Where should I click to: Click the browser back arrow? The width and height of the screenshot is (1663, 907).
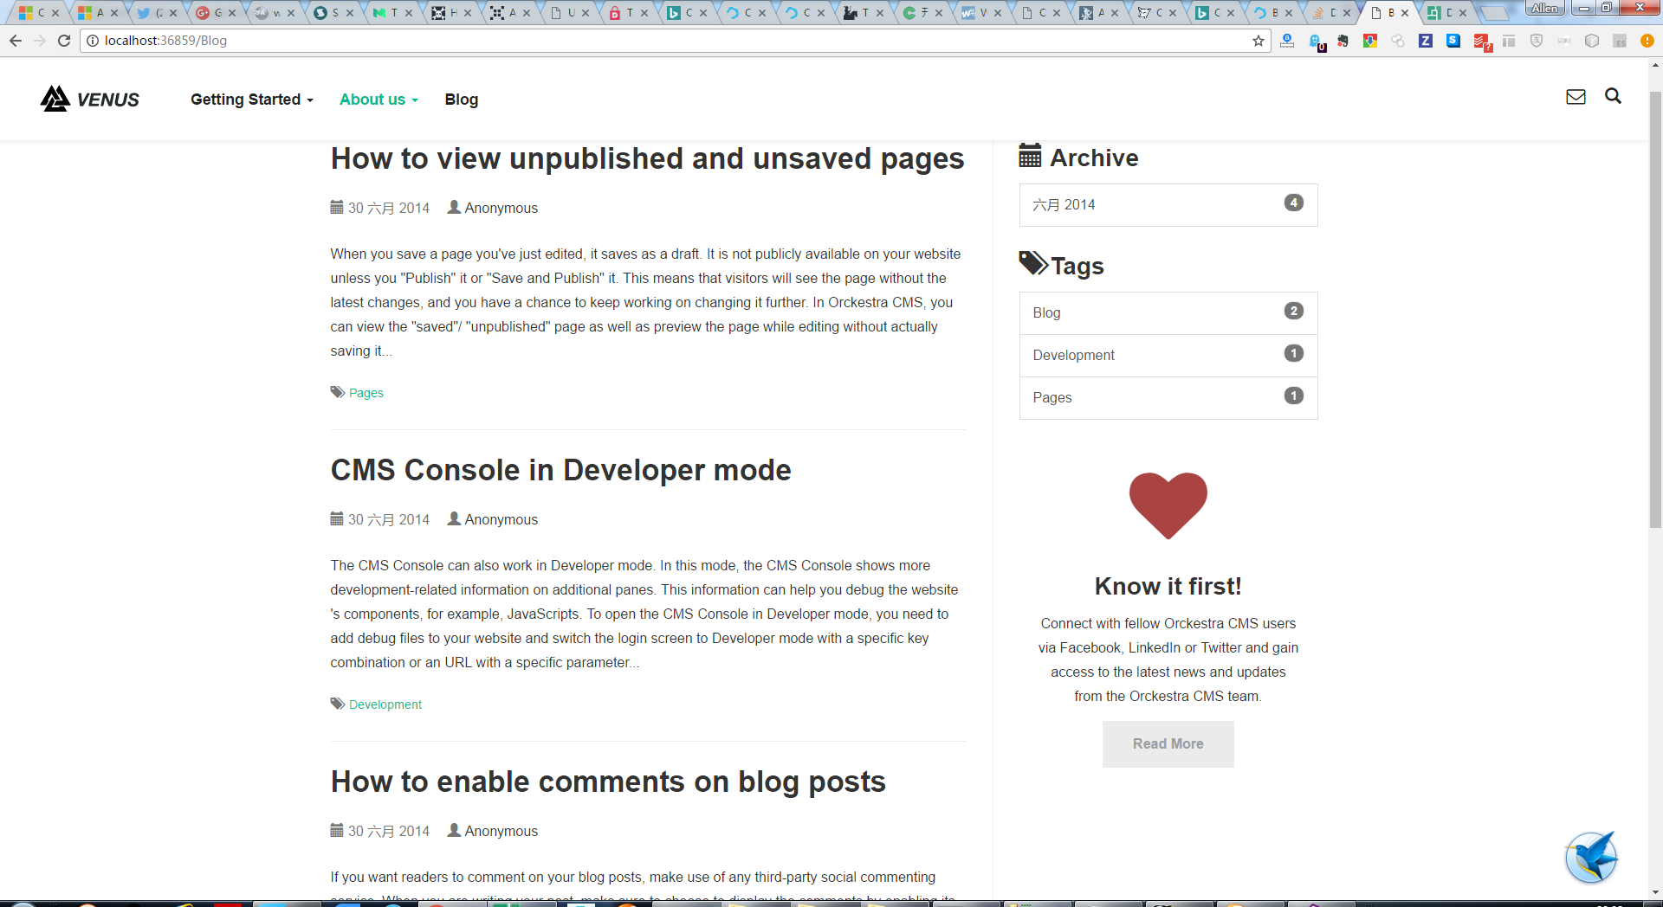click(x=16, y=41)
